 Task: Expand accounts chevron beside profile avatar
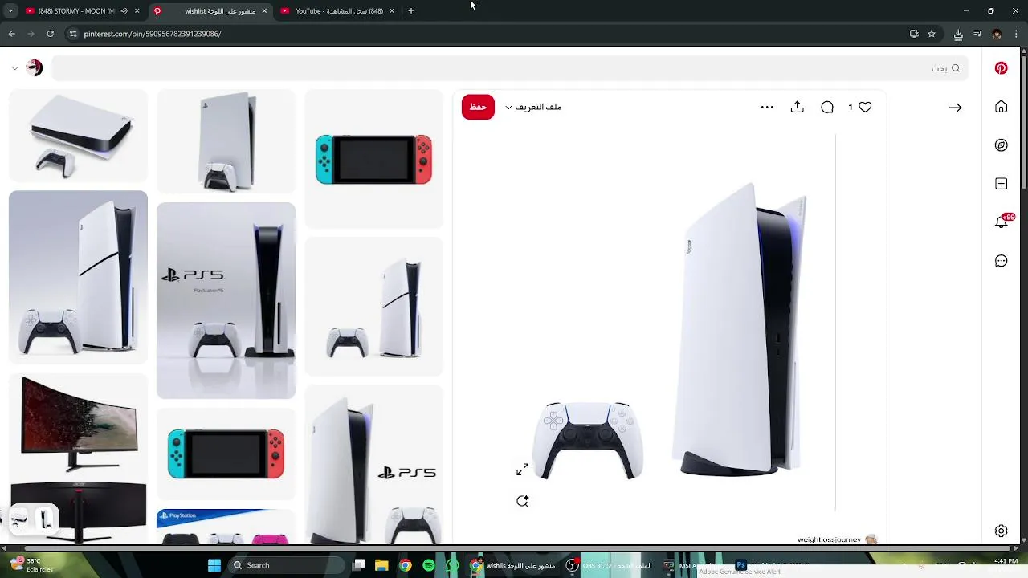(x=14, y=68)
